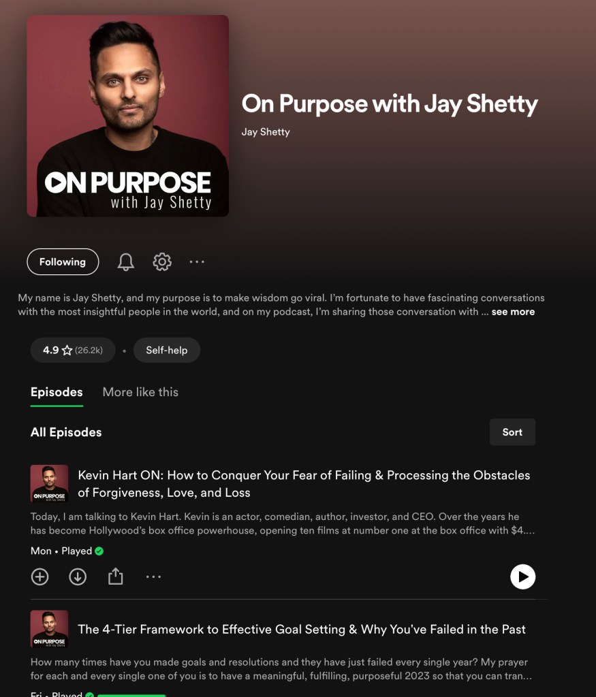This screenshot has height=697, width=596.
Task: Toggle the Following button
Action: click(63, 262)
